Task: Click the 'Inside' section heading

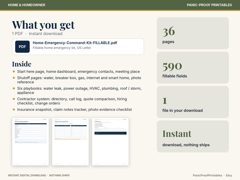Action: tap(22, 64)
